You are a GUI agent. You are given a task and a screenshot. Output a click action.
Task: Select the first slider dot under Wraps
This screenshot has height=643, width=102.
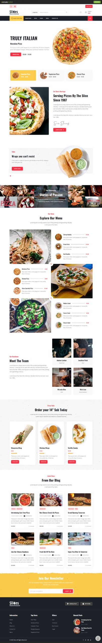coord(10,176)
